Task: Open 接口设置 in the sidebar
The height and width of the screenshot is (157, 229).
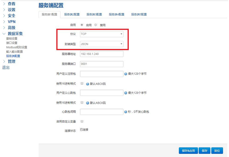Action: click(x=12, y=43)
